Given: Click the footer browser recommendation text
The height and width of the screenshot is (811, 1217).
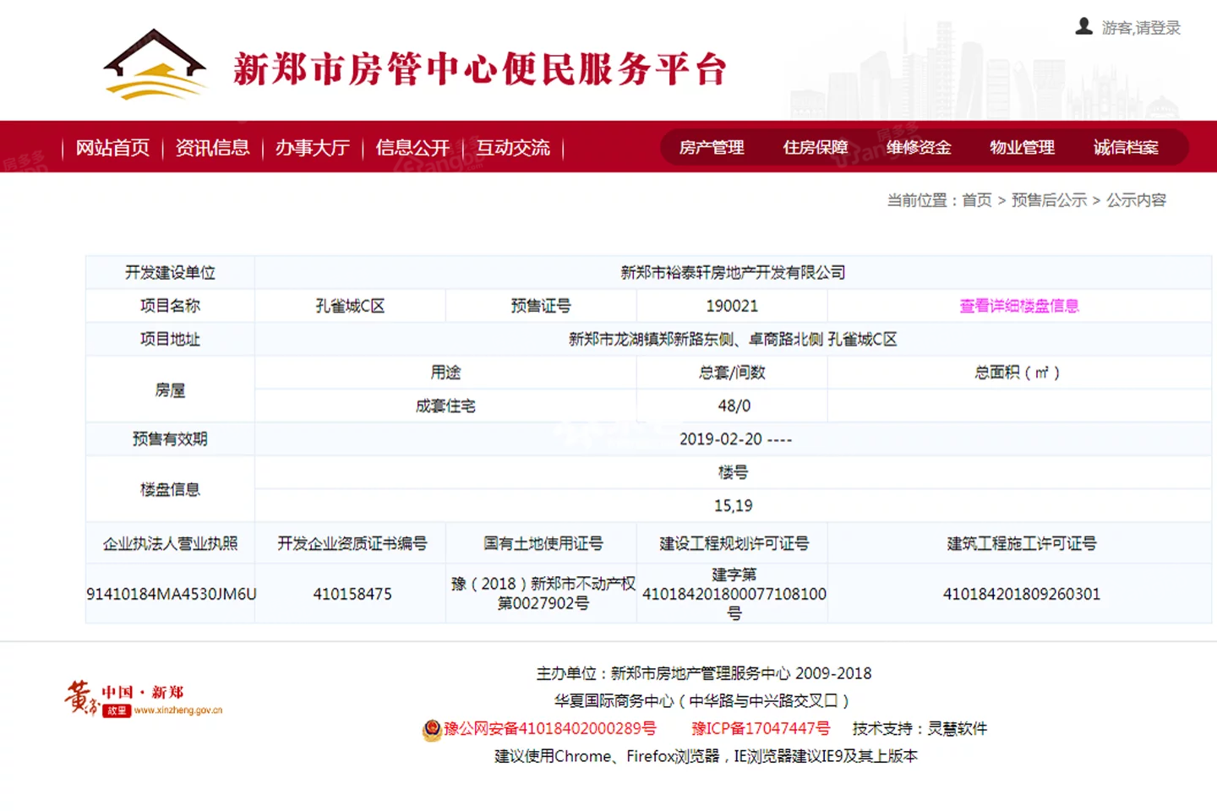Looking at the screenshot, I should (706, 756).
